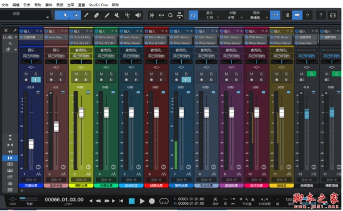
Task: Open the 文件 menu
Action: (x=5, y=5)
